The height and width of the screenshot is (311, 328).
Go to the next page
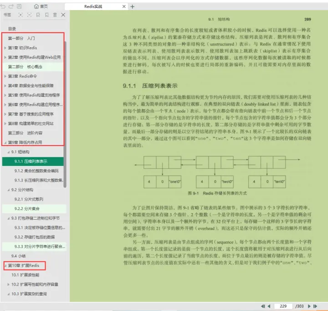pos(309,306)
